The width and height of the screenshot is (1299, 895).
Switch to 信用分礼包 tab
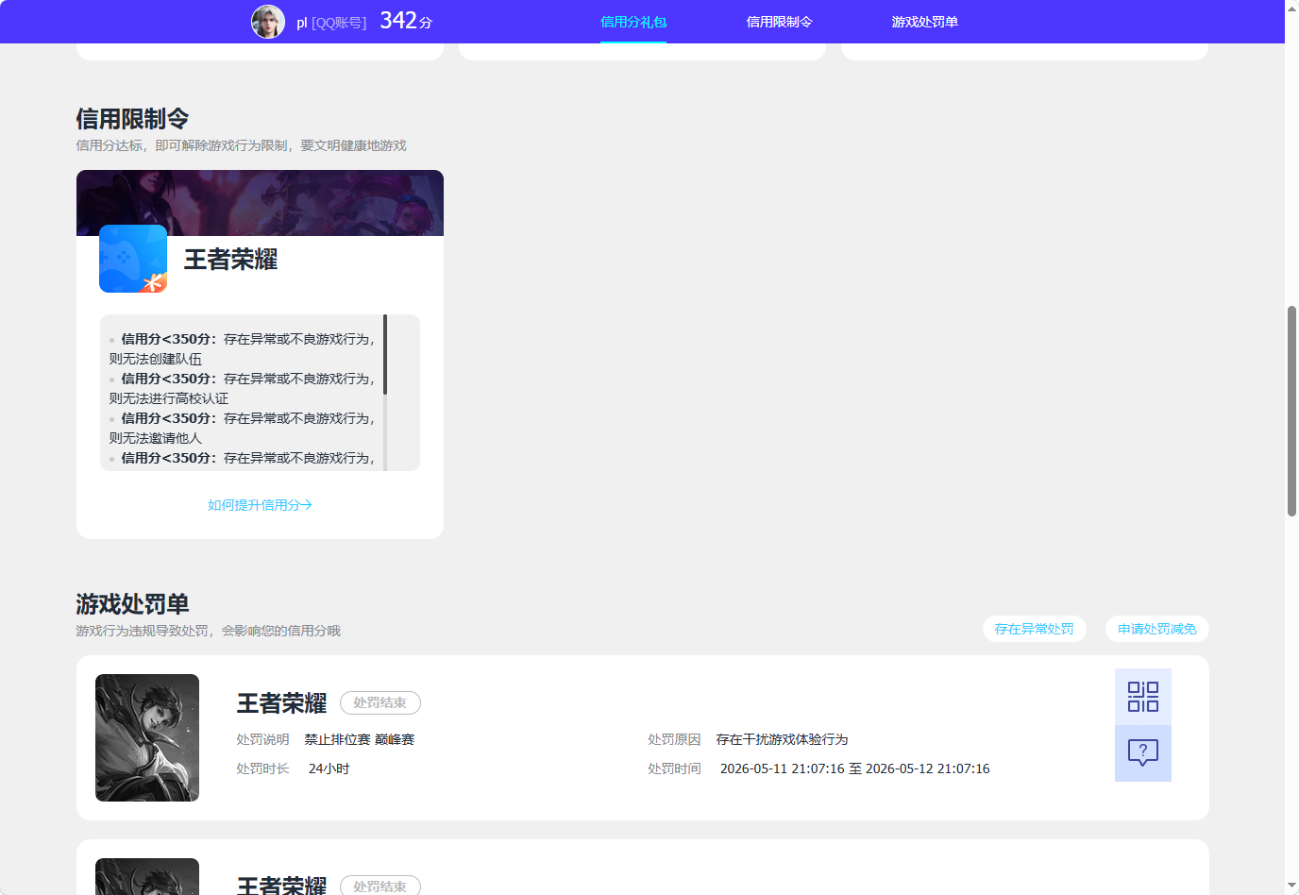point(633,22)
